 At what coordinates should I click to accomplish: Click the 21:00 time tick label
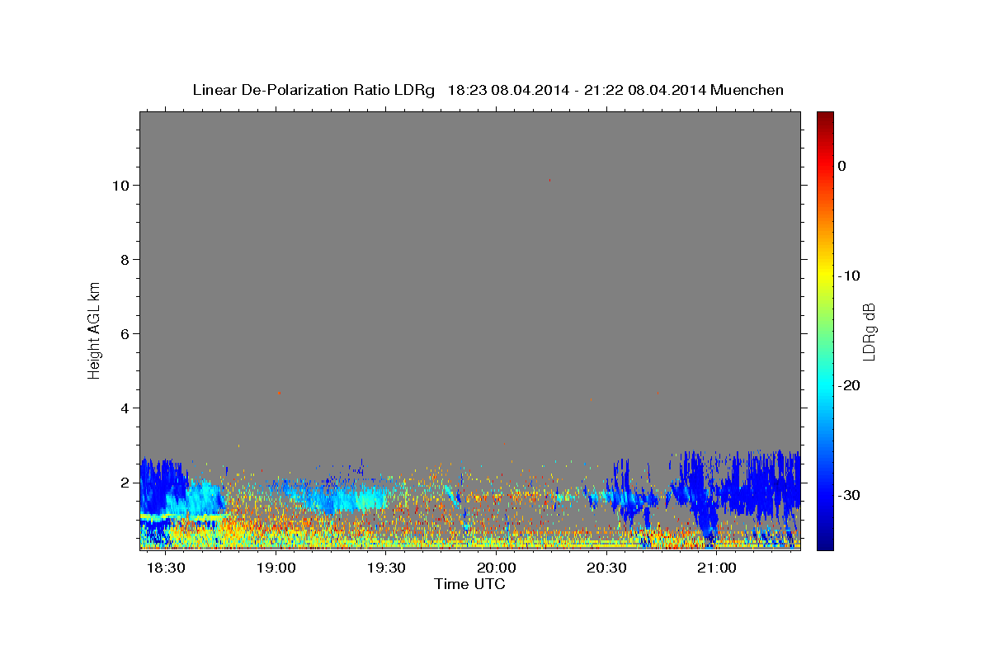(x=717, y=568)
